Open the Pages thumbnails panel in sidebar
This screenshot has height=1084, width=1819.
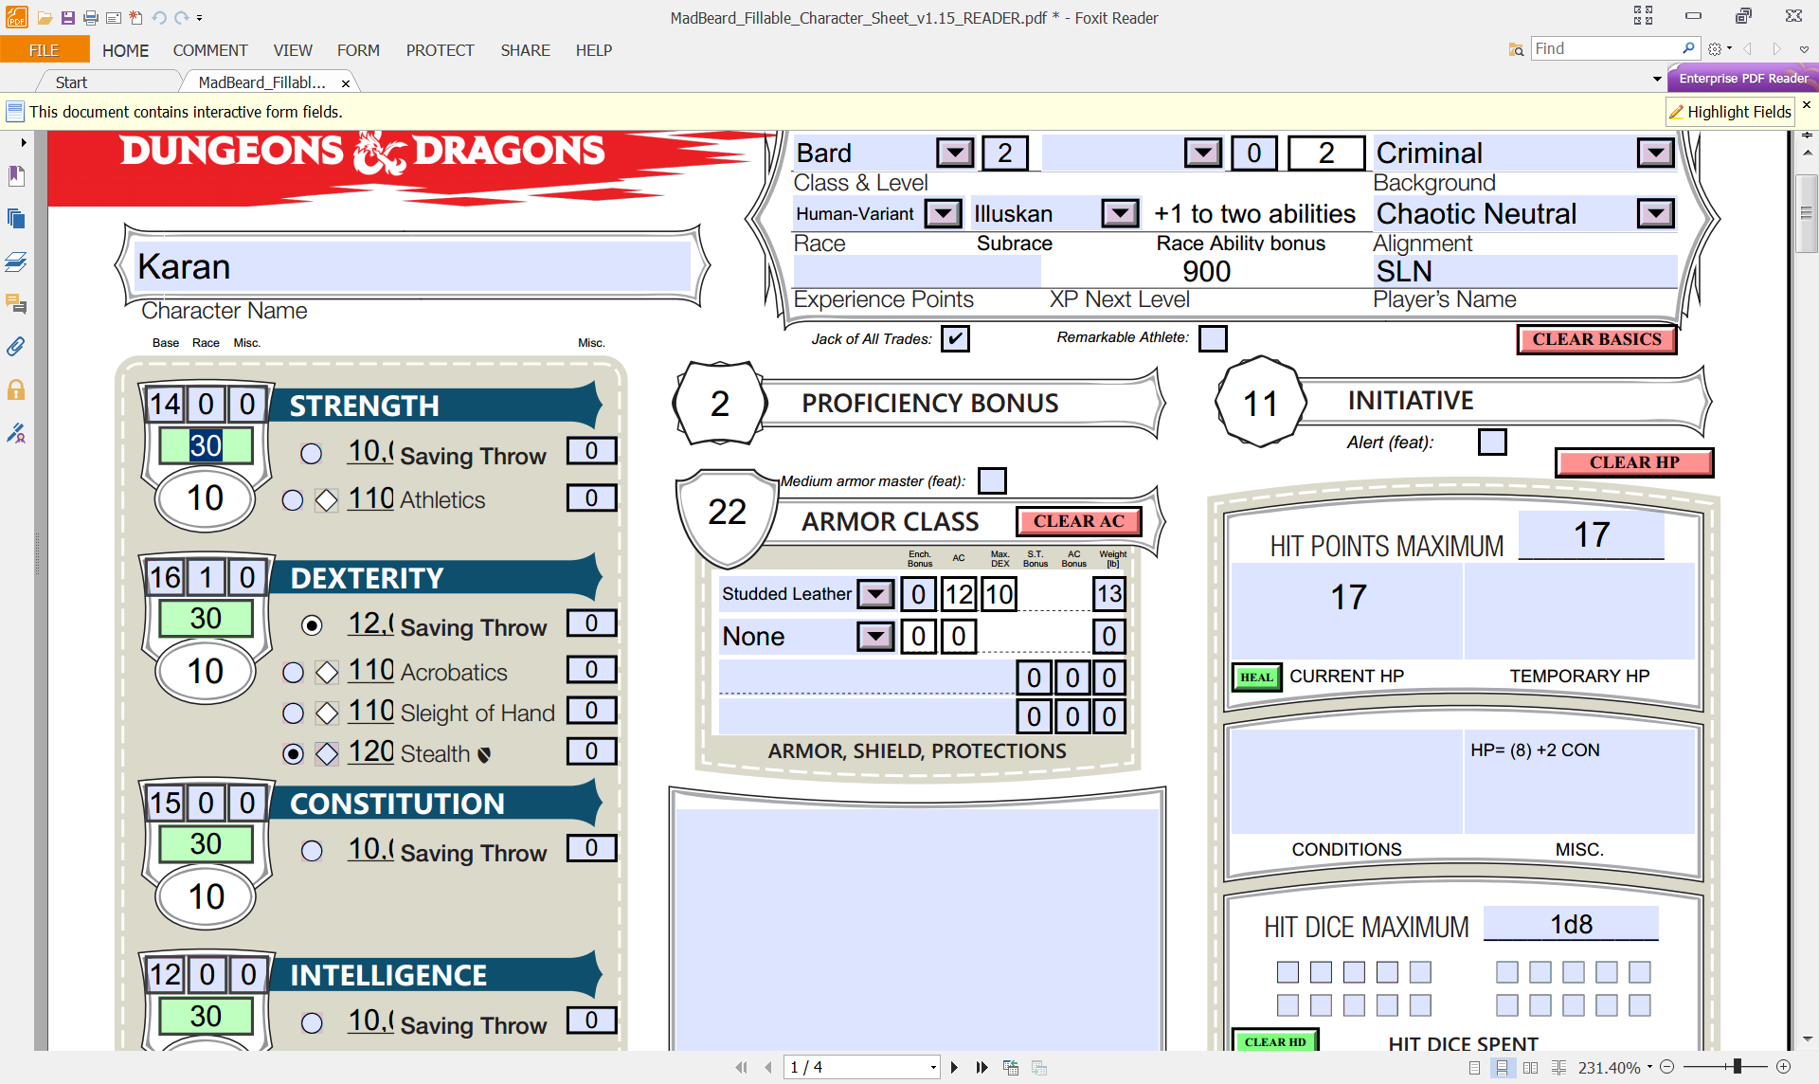coord(16,219)
